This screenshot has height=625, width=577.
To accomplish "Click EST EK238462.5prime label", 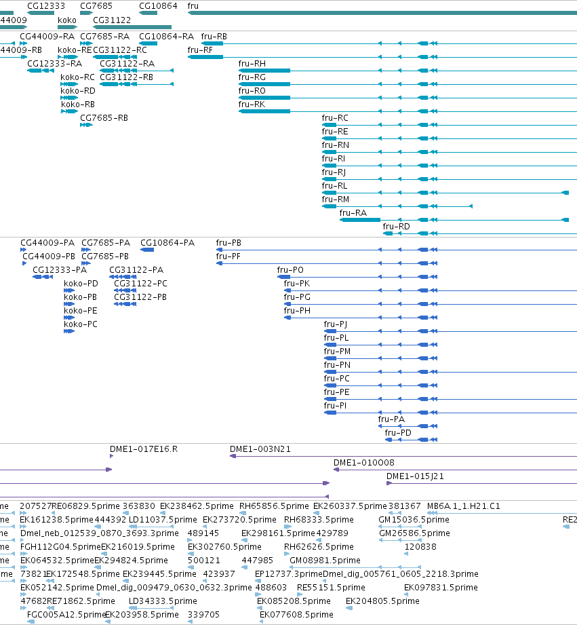I will pos(197,506).
